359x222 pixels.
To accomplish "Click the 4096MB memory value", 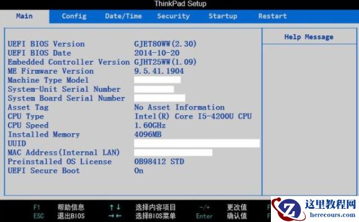I will coord(148,134).
